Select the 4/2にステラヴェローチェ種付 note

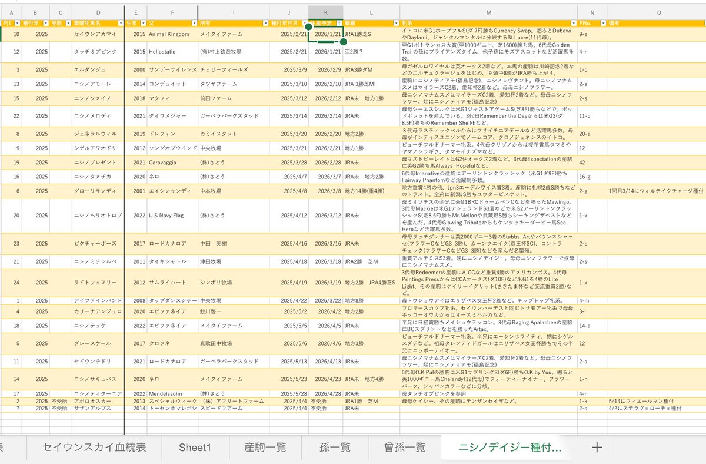click(657, 408)
